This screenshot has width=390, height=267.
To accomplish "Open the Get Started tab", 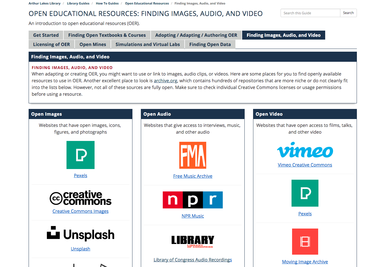I will 46,35.
